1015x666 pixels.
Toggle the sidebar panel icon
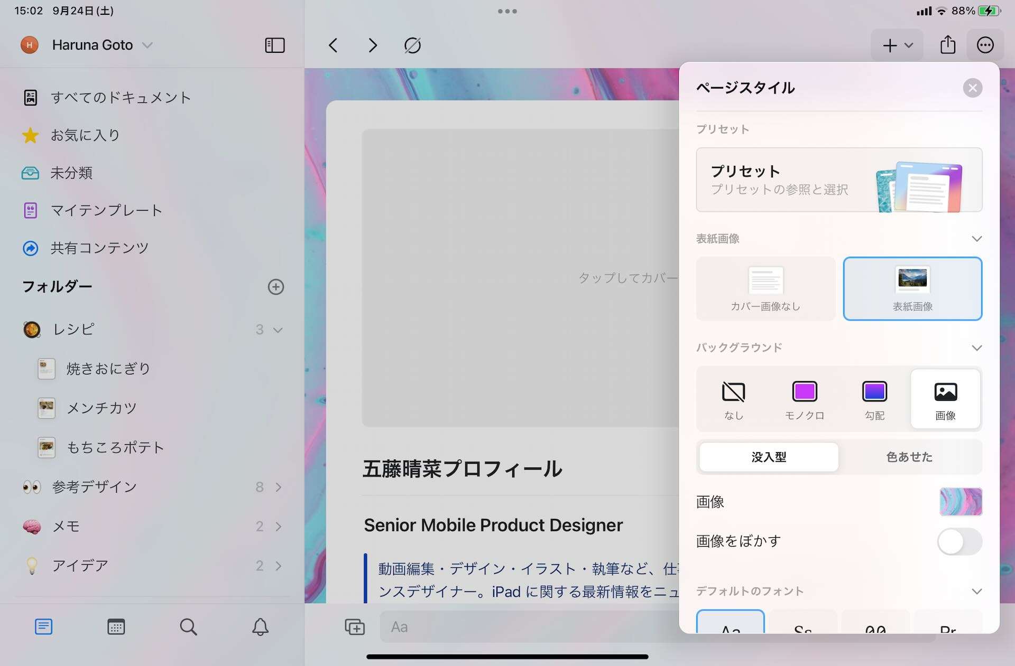(x=274, y=45)
